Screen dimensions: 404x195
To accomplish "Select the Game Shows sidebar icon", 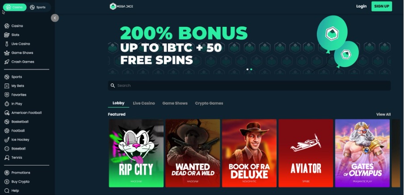I will click(x=7, y=53).
